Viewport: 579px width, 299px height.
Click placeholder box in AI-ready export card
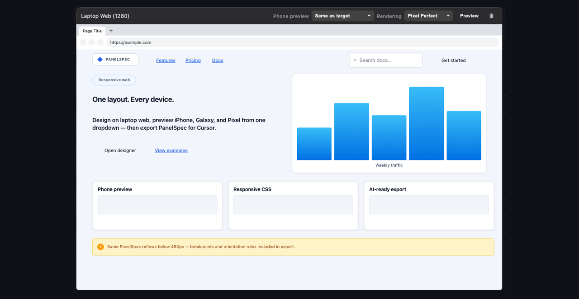[x=429, y=205]
